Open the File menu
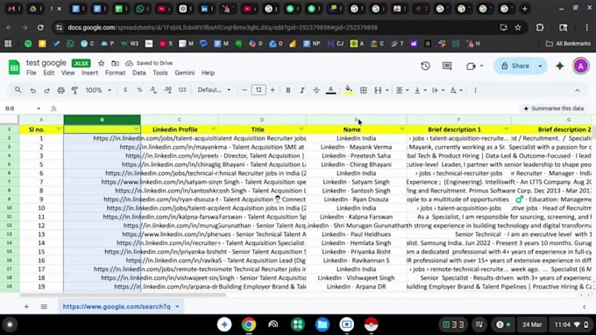 click(32, 73)
